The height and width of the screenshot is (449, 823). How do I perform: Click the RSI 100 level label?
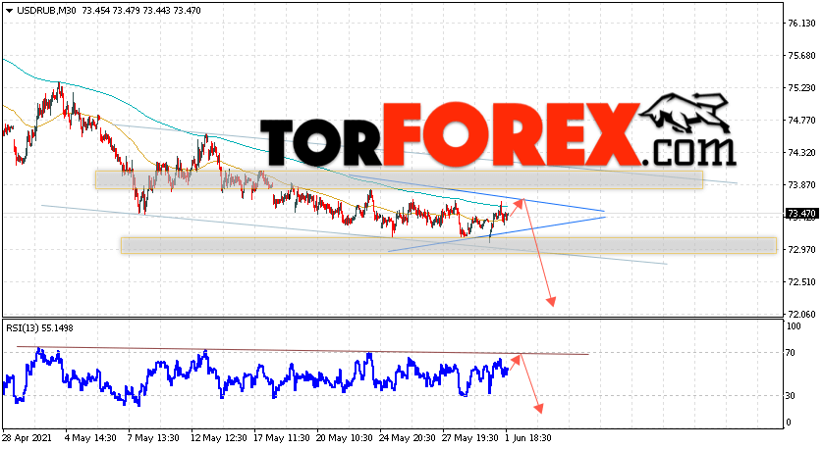click(x=794, y=326)
